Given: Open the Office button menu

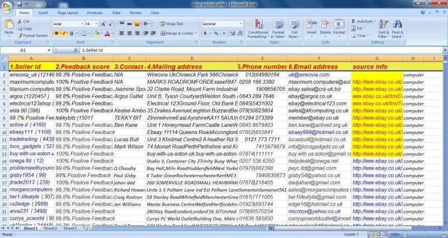Looking at the screenshot, I should point(6,7).
